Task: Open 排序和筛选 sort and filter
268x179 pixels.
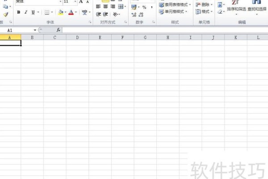Action: [236, 7]
